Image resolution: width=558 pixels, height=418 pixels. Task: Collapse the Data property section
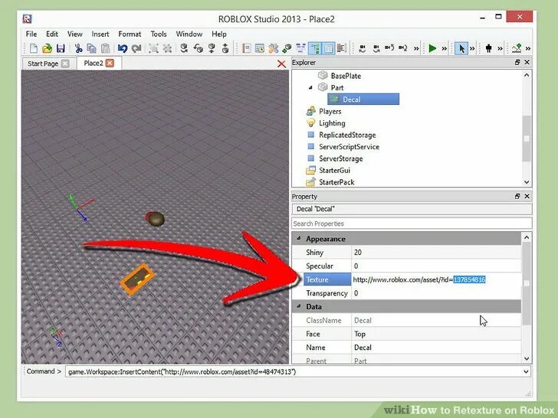299,306
